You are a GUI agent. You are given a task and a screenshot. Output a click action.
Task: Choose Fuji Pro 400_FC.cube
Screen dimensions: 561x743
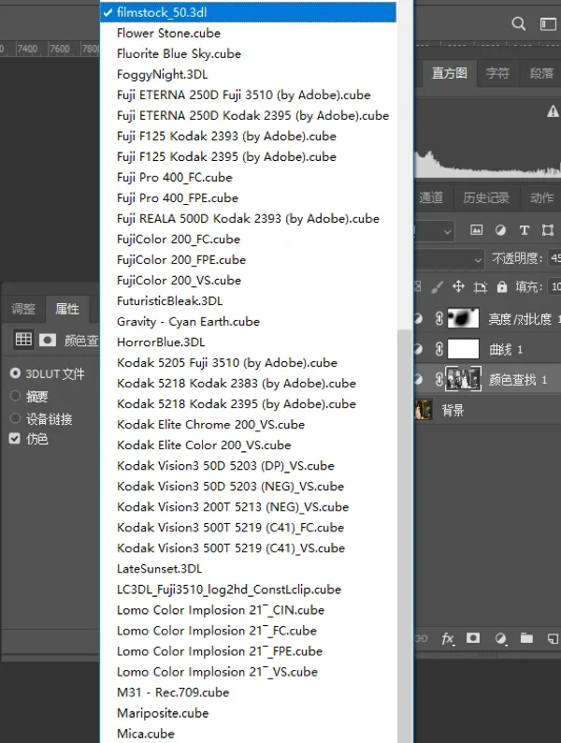coord(249,177)
